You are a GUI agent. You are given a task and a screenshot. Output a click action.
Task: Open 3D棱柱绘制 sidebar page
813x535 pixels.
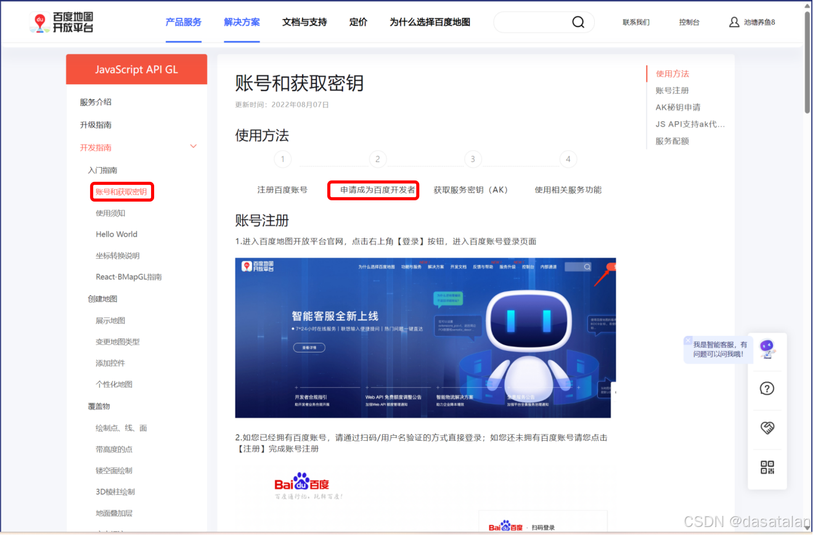115,492
